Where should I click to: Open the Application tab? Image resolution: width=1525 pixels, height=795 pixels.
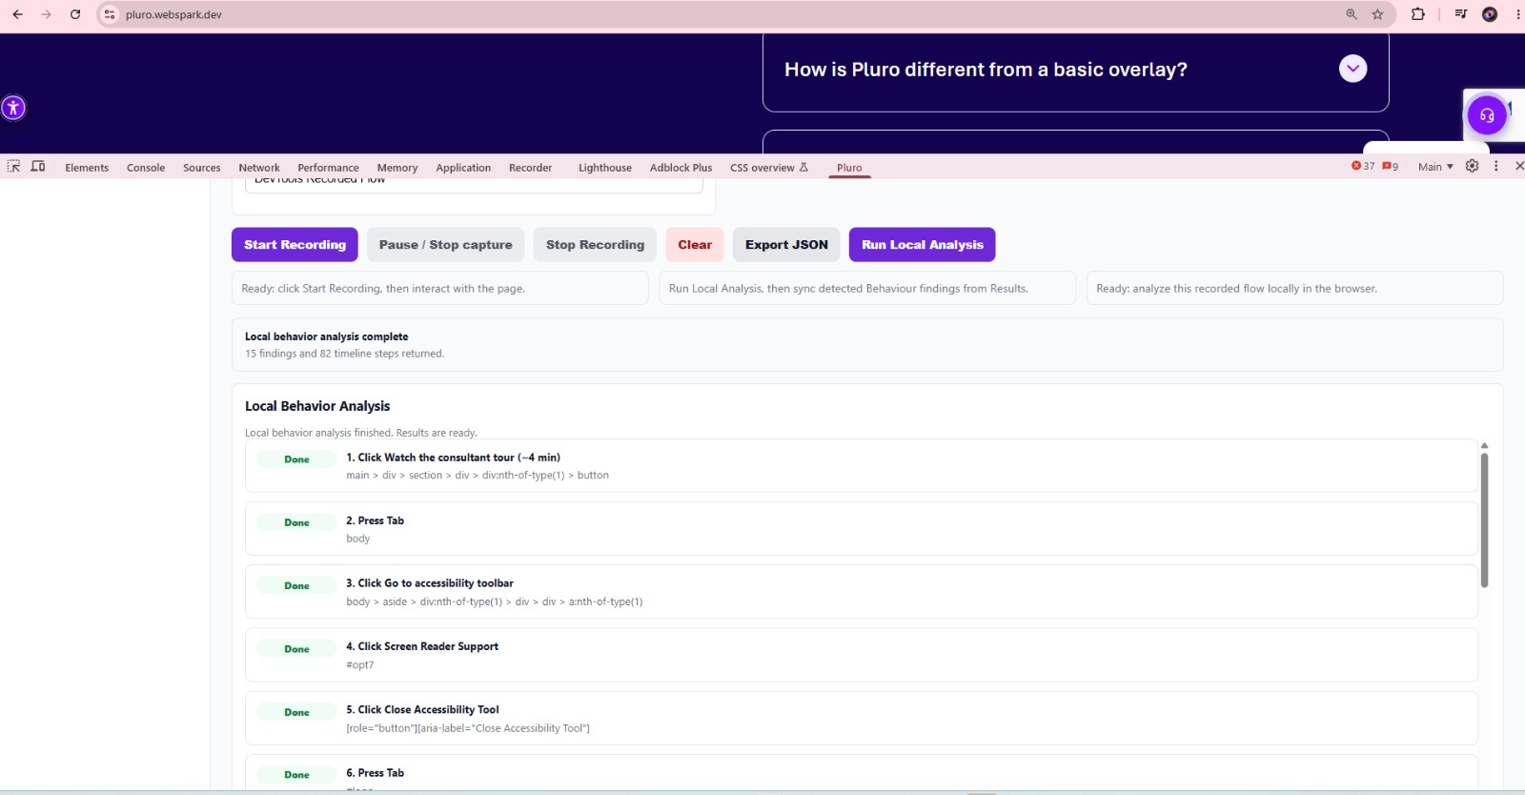point(463,168)
